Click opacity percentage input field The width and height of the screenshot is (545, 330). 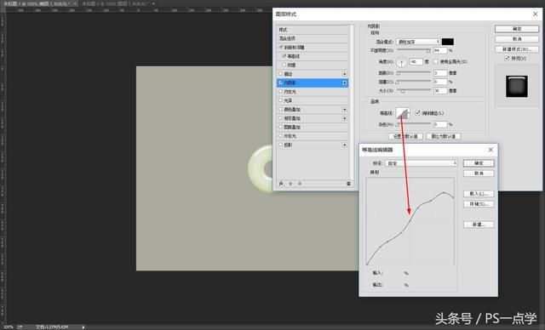[440, 50]
